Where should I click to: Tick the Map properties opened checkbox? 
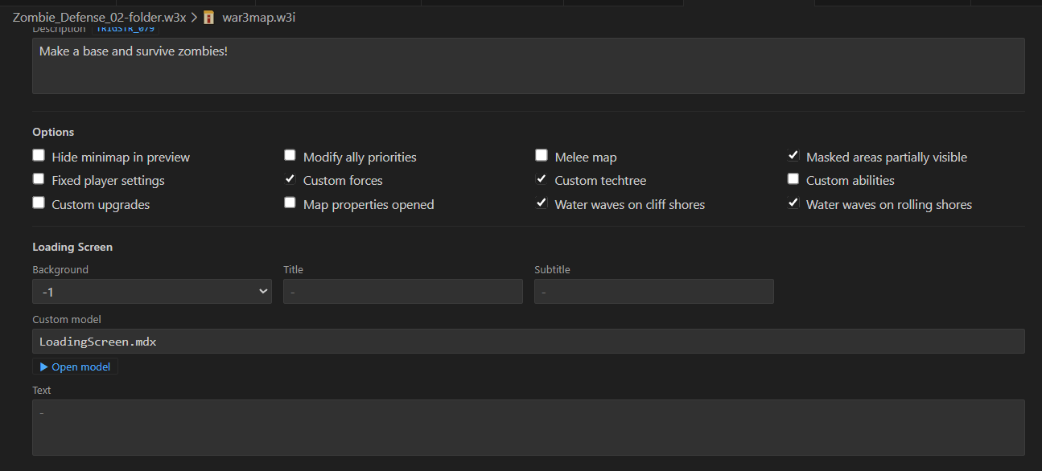(x=290, y=203)
